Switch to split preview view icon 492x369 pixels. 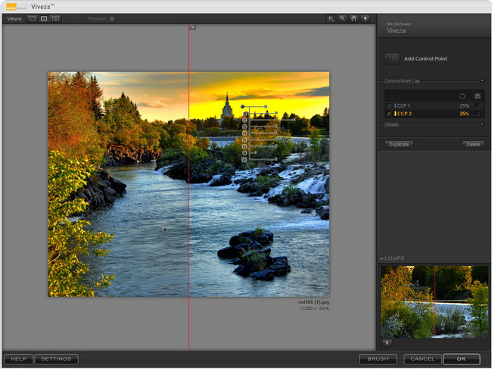point(44,18)
